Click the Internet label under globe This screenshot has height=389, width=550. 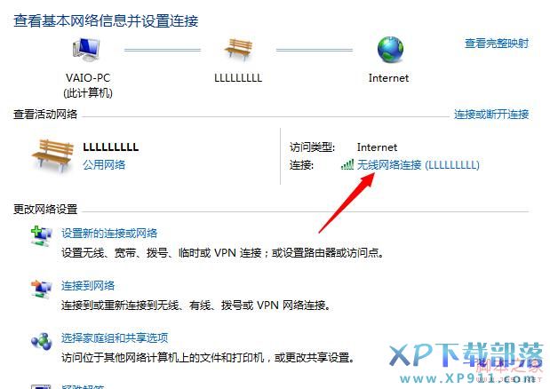[x=388, y=78]
